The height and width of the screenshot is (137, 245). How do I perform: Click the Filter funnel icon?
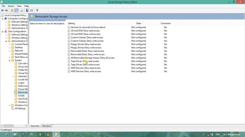[37, 11]
